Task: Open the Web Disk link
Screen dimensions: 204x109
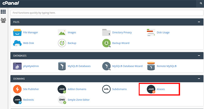Action: click(28, 43)
